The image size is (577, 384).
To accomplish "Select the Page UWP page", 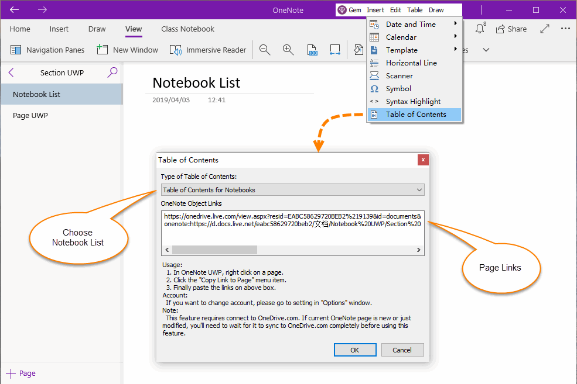I will [x=62, y=115].
